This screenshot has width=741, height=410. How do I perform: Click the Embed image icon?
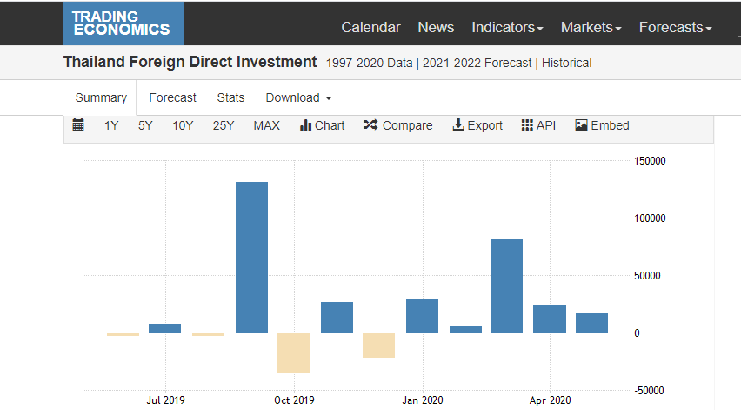point(581,125)
